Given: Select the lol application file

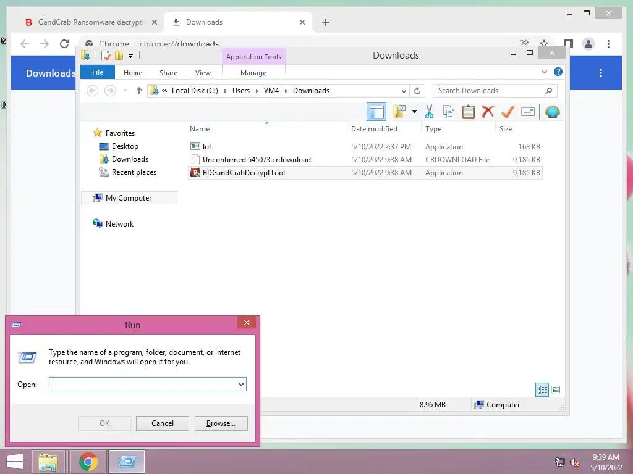Looking at the screenshot, I should pyautogui.click(x=365, y=146).
